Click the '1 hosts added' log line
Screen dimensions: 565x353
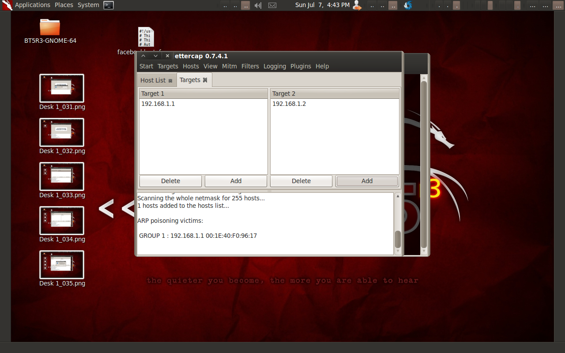(x=183, y=206)
